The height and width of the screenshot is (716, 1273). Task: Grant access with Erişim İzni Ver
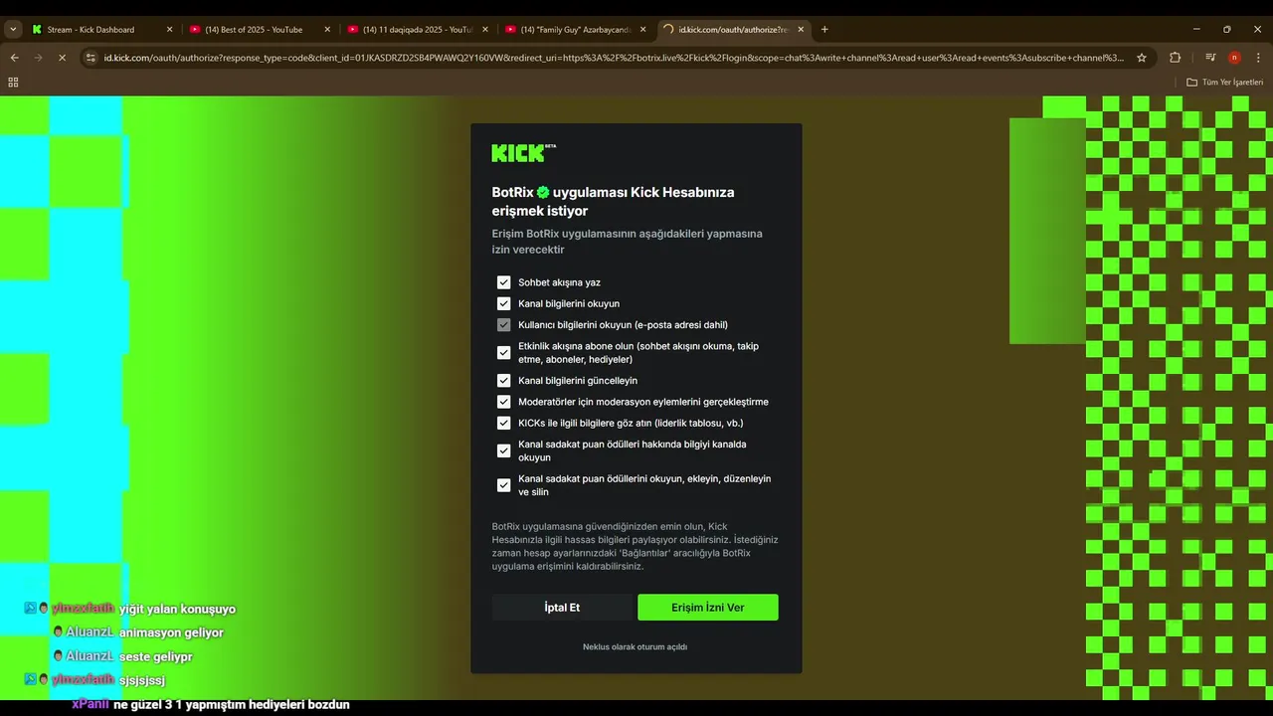point(708,608)
